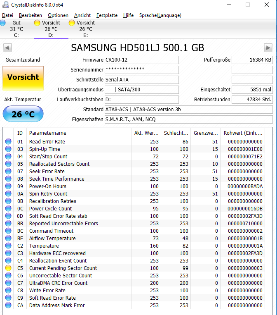Open the Optionen menu

coord(58,15)
